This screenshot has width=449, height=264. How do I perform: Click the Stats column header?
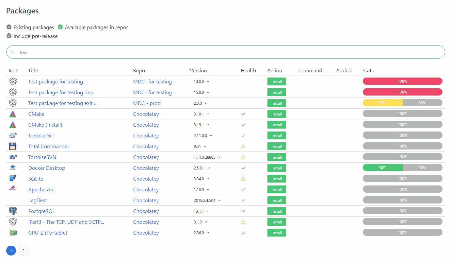[368, 70]
